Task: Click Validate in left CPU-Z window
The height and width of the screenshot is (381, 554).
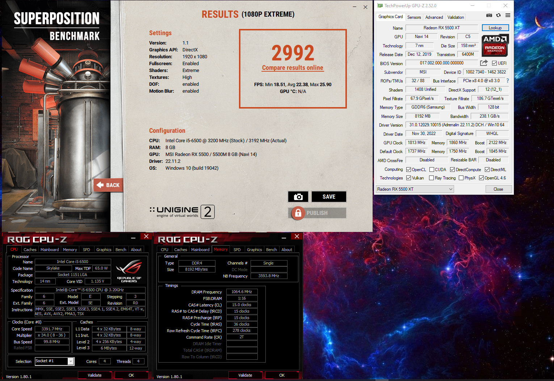Action: pyautogui.click(x=95, y=375)
